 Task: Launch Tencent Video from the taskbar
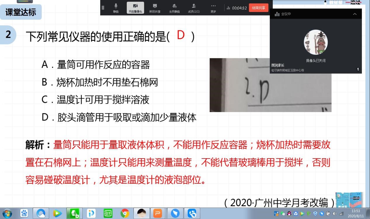pyautogui.click(x=58, y=213)
